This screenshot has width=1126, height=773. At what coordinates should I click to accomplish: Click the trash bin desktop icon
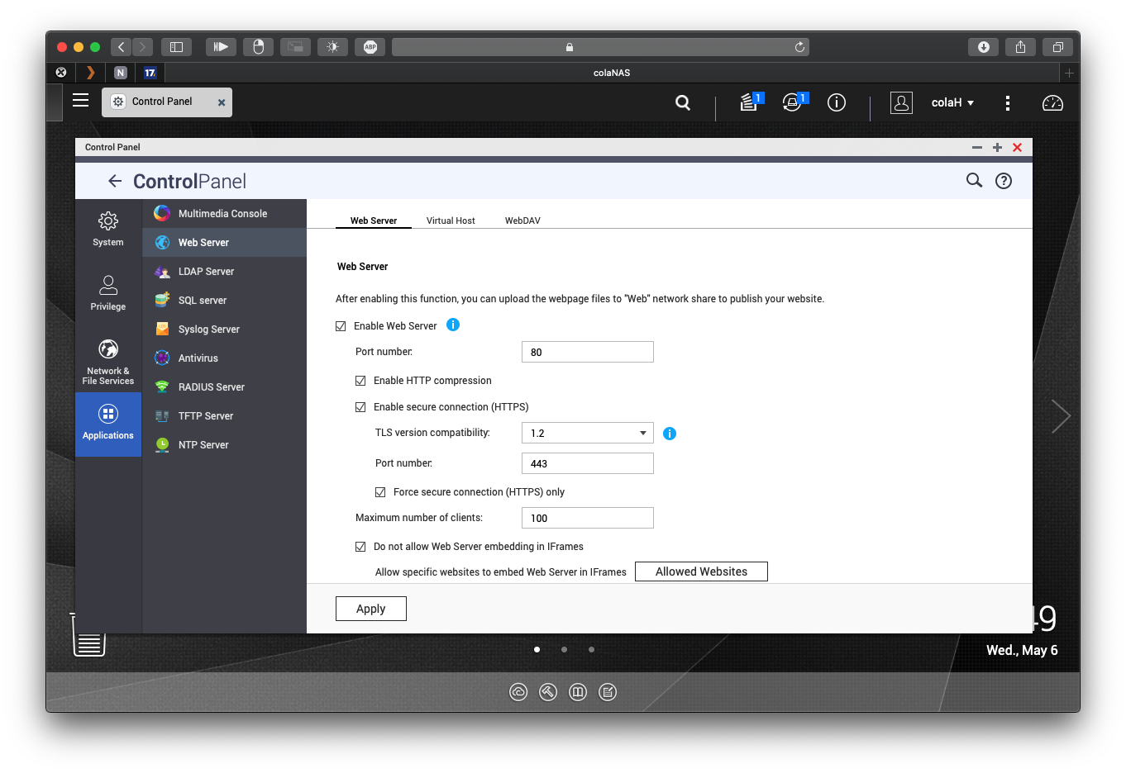click(88, 639)
